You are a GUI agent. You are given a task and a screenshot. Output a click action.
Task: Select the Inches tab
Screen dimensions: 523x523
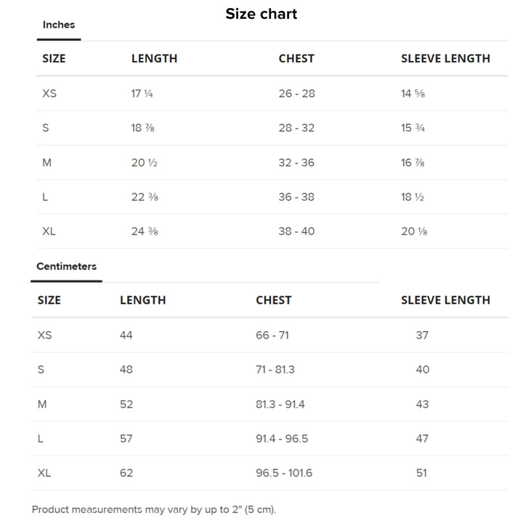tap(59, 25)
